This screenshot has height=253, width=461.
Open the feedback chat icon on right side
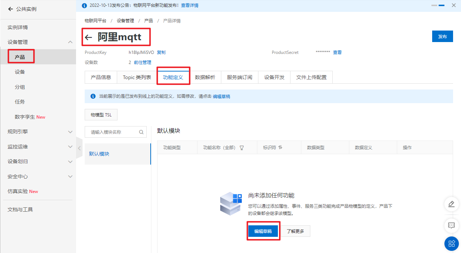(x=451, y=226)
